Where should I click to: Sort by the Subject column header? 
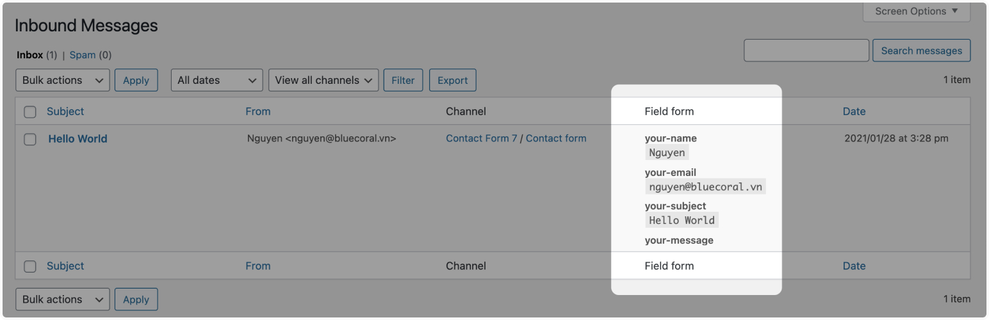[65, 111]
